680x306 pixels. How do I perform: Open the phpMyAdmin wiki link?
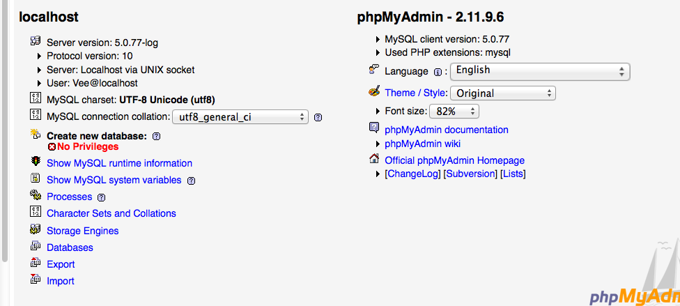pyautogui.click(x=423, y=143)
